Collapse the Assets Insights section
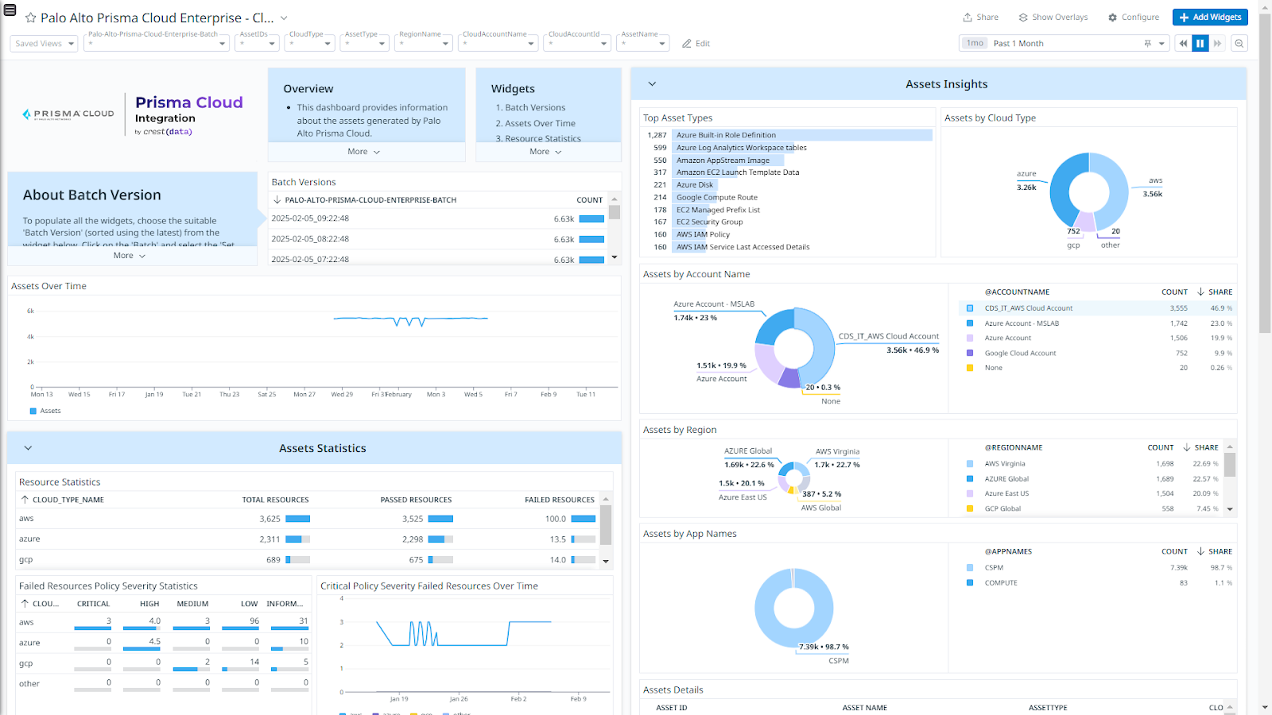The height and width of the screenshot is (715, 1272). (652, 84)
